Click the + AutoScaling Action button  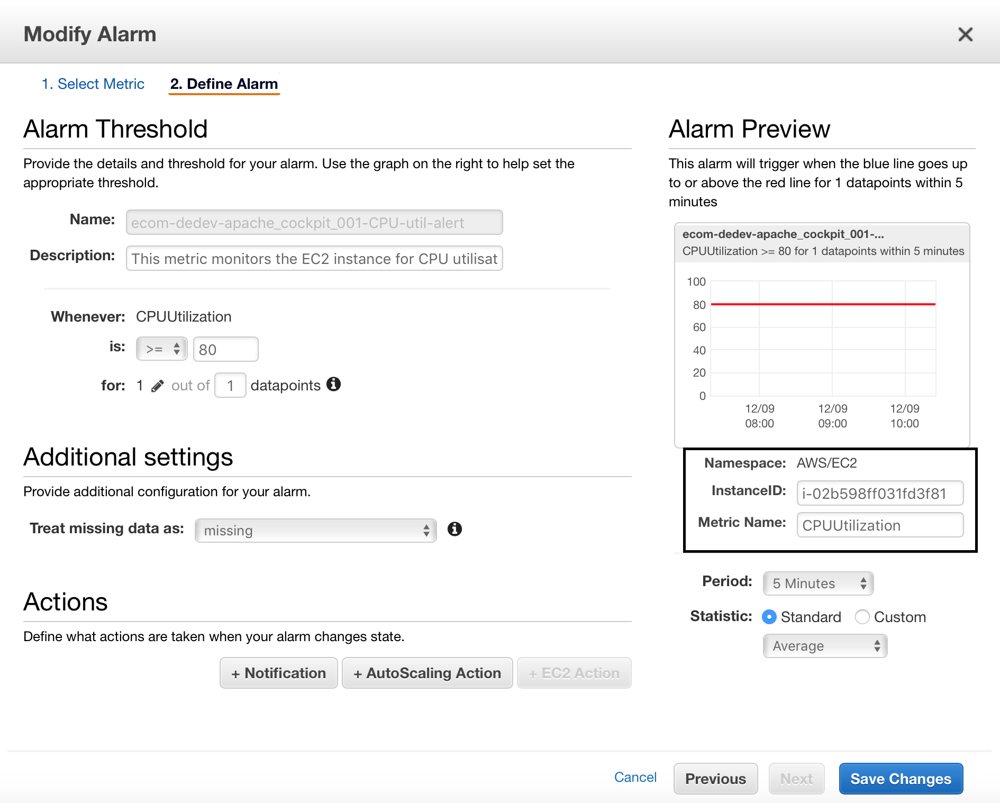[428, 673]
